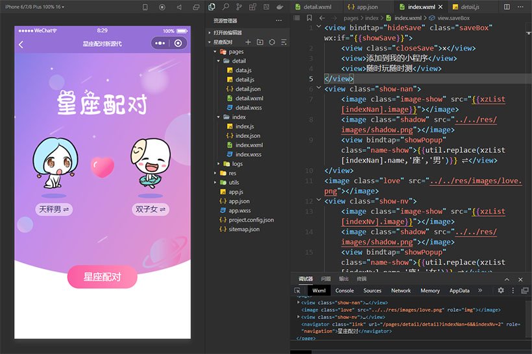The height and width of the screenshot is (354, 532).
Task: Collapse the detail folder in explorer
Action: [x=219, y=61]
